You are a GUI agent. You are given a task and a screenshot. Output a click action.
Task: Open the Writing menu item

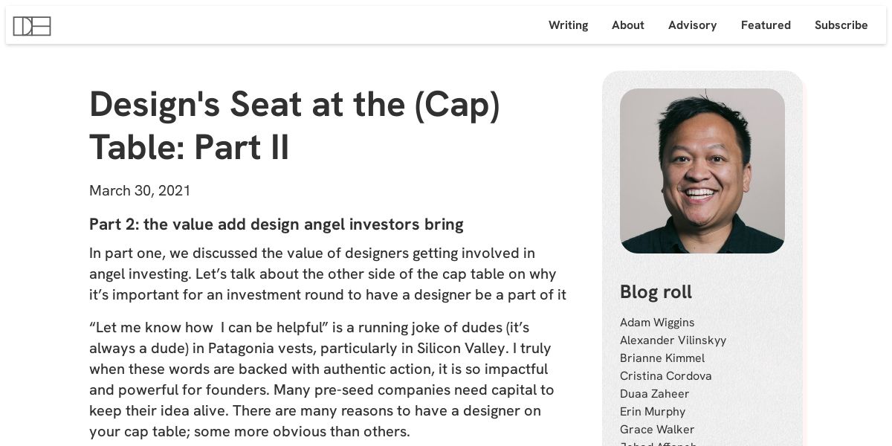tap(568, 25)
